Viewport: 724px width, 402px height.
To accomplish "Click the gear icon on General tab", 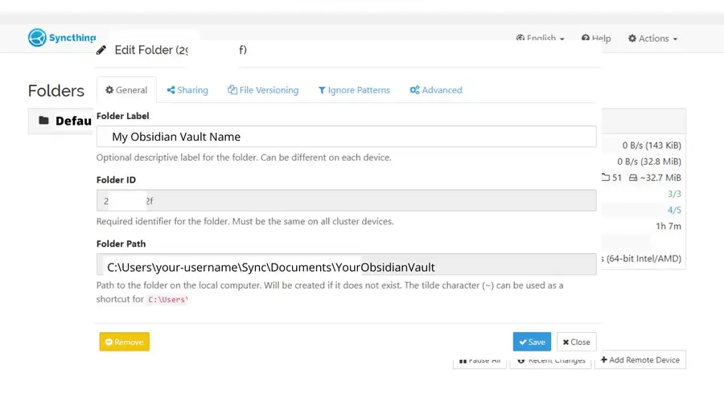I will pos(109,90).
